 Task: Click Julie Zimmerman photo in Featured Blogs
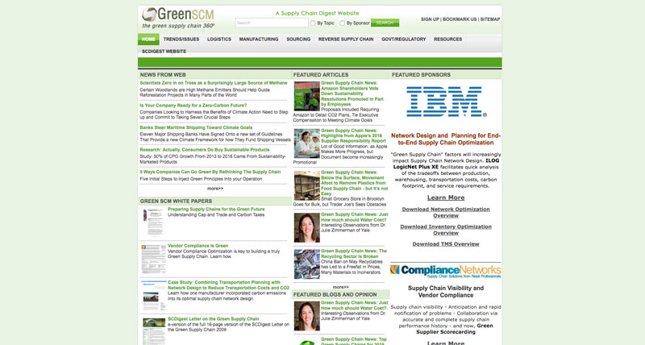pos(307,316)
